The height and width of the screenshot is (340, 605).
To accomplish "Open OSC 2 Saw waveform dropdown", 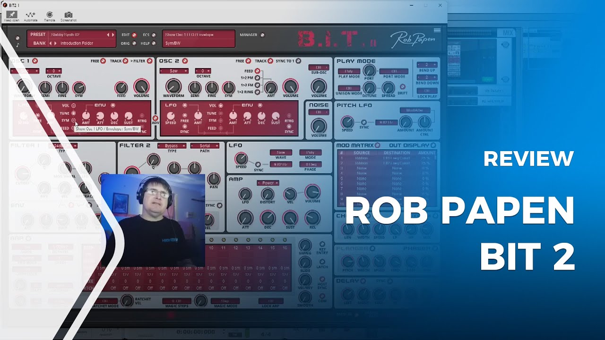I will tap(173, 71).
